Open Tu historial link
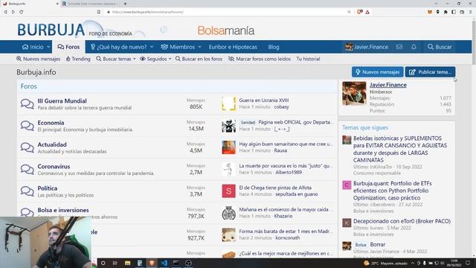This screenshot has height=268, width=476. tap(308, 59)
